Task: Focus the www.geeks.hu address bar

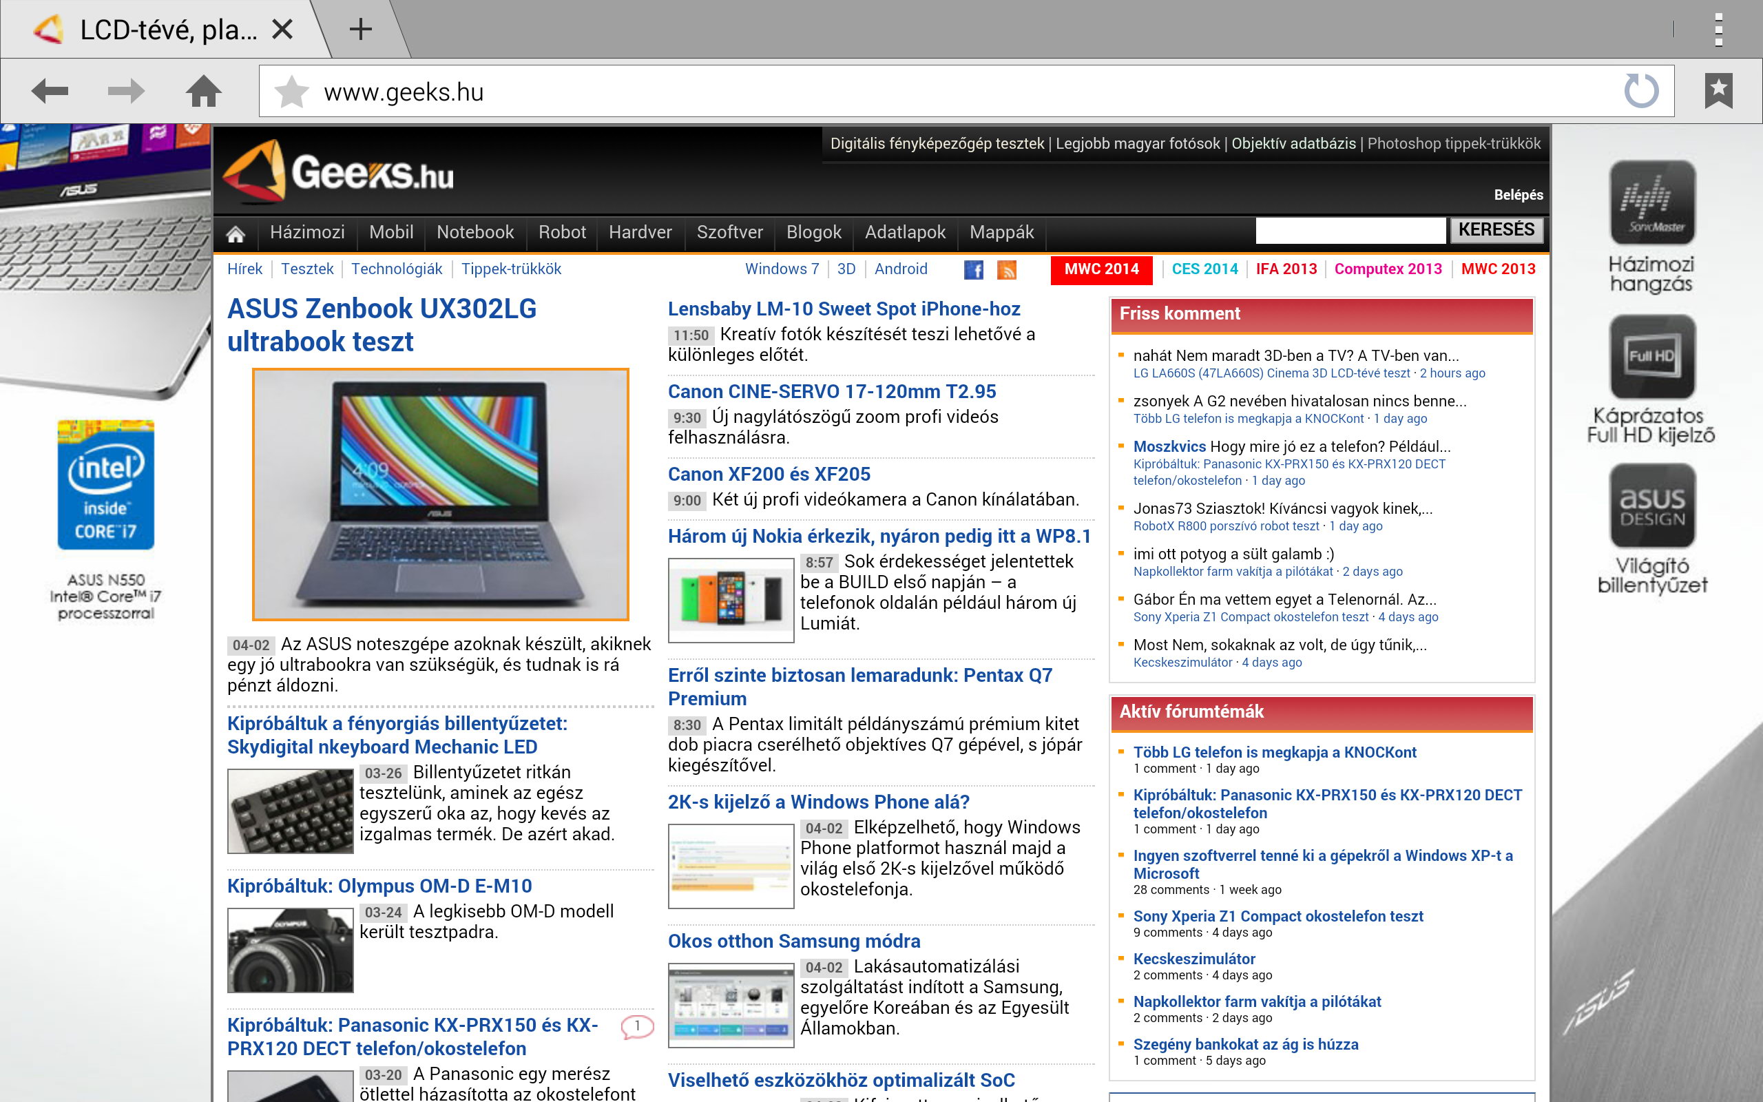Action: point(966,92)
